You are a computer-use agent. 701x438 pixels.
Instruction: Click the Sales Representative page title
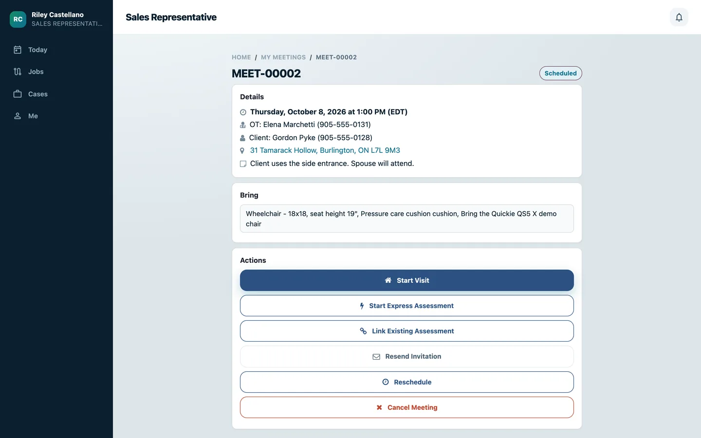[171, 17]
